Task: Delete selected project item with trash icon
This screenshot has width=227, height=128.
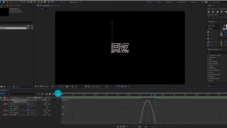Action: coord(13,87)
